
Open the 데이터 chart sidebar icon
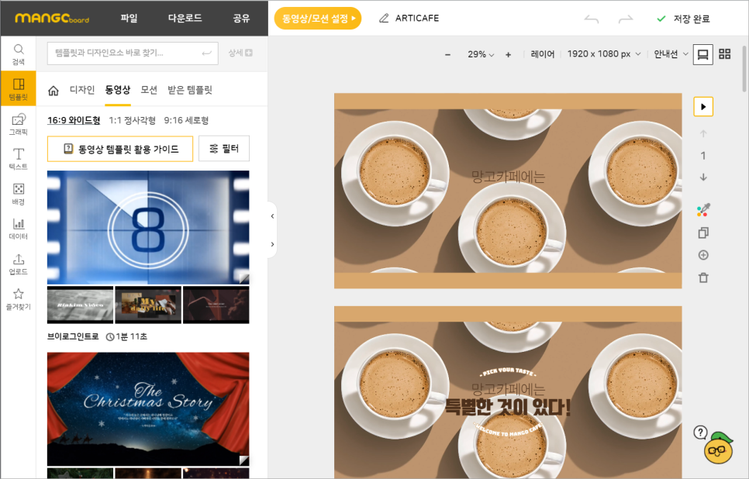pyautogui.click(x=18, y=229)
